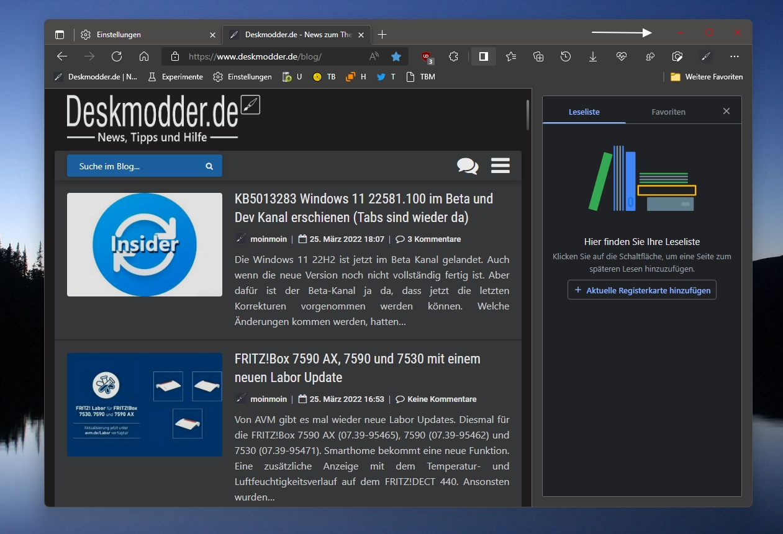Close the Deskmodder.de browser tab
Image resolution: width=783 pixels, height=534 pixels.
(x=361, y=35)
